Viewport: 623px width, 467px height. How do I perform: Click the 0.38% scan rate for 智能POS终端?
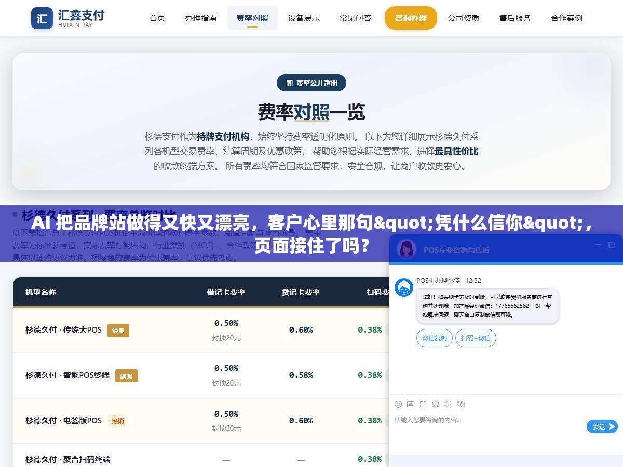click(x=370, y=375)
